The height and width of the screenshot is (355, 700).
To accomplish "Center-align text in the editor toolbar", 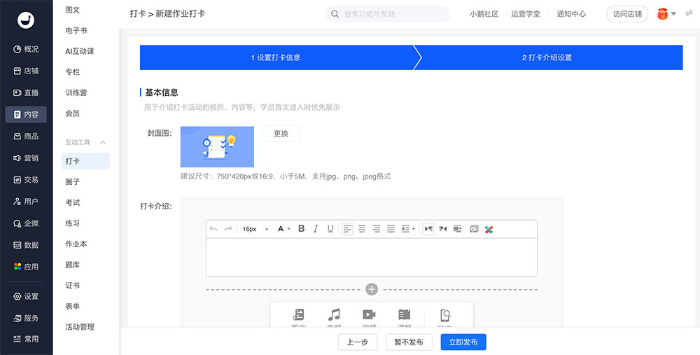I will tap(362, 229).
